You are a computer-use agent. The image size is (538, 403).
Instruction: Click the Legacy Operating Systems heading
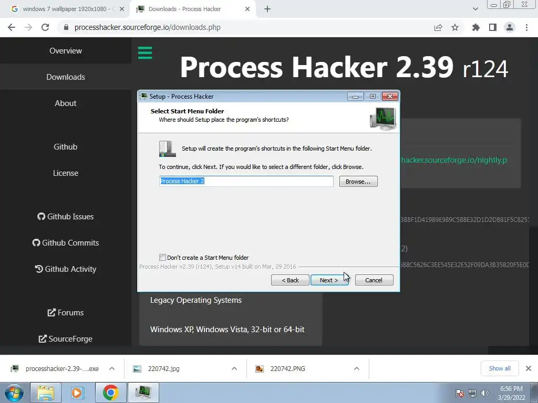pos(196,300)
